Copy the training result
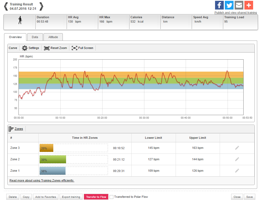The image size is (261, 203). pos(26,197)
